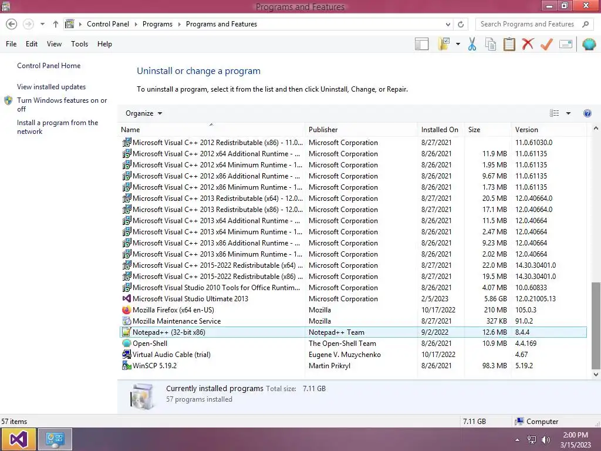Image resolution: width=601 pixels, height=451 pixels.
Task: Click the Notepad++ program icon in list
Action: pyautogui.click(x=127, y=332)
